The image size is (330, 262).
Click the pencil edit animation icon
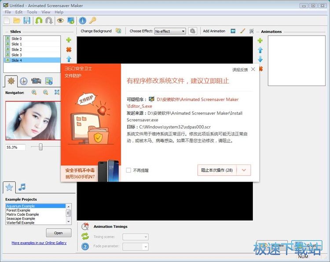[x=242, y=31]
